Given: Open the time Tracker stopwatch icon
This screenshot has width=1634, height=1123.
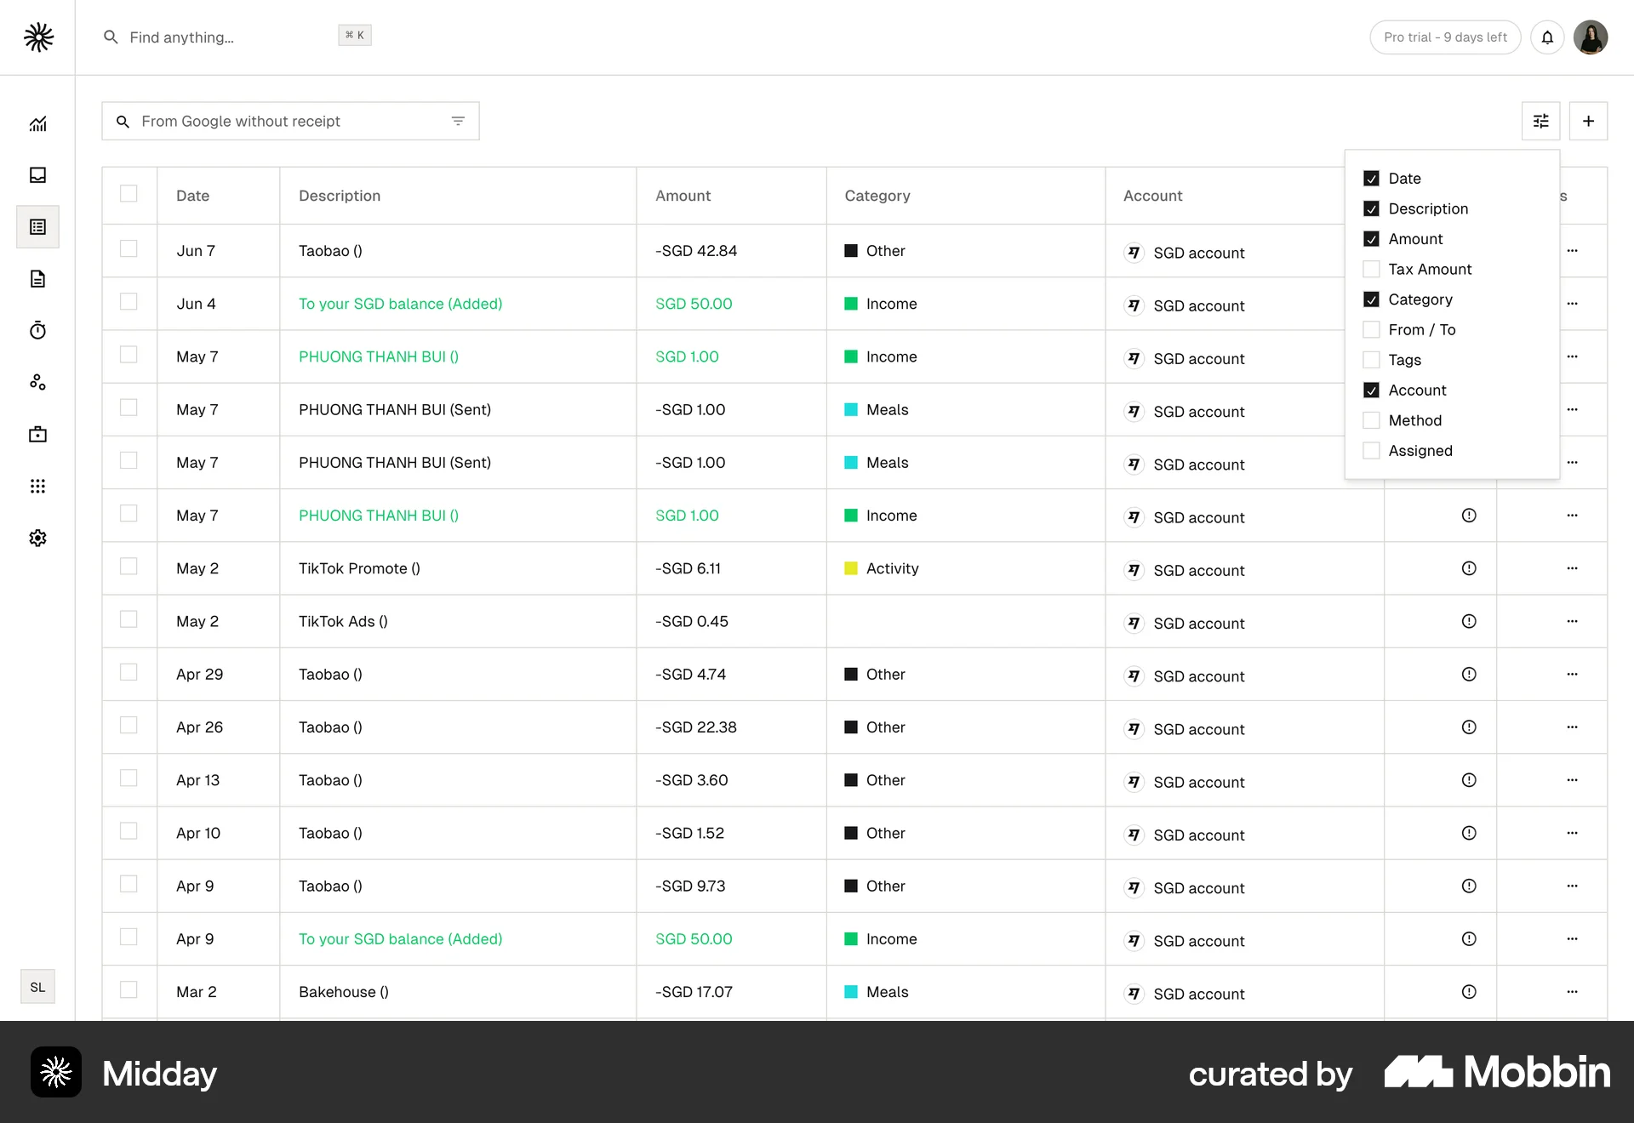Looking at the screenshot, I should pos(37,330).
